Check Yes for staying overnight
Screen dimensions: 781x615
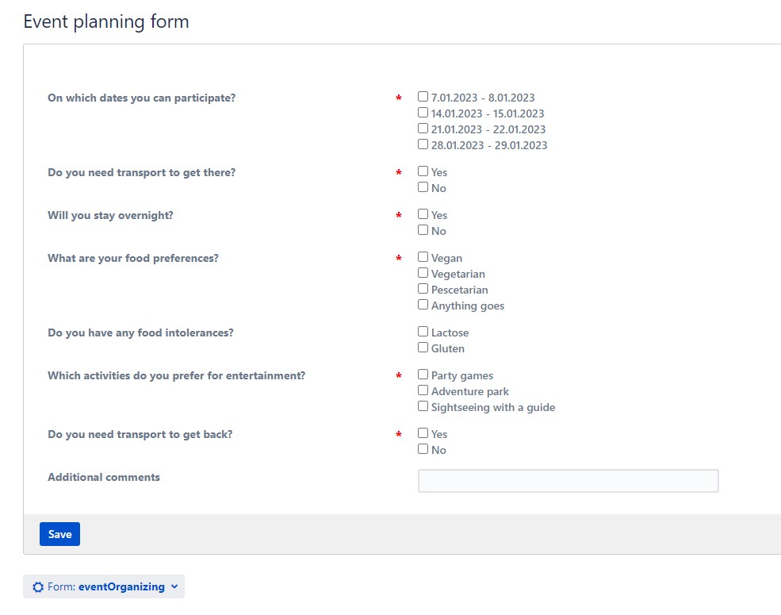tap(423, 213)
